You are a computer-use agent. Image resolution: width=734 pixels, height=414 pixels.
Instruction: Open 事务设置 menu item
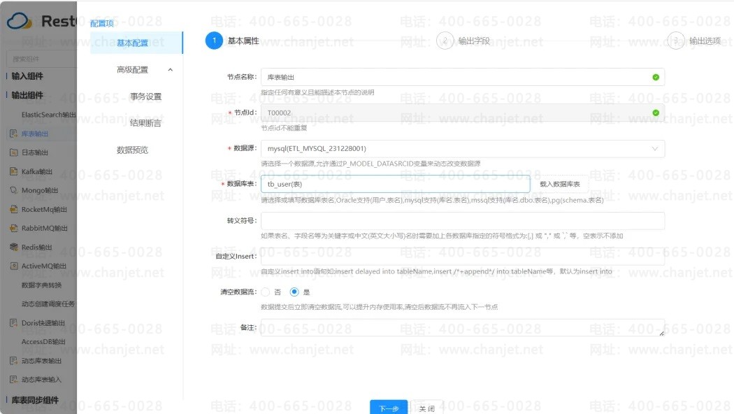pos(145,97)
